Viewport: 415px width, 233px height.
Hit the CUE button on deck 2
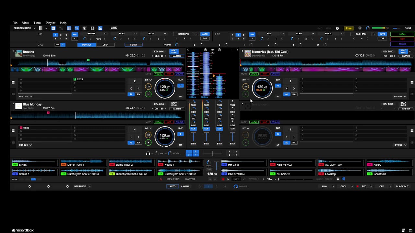(245, 86)
